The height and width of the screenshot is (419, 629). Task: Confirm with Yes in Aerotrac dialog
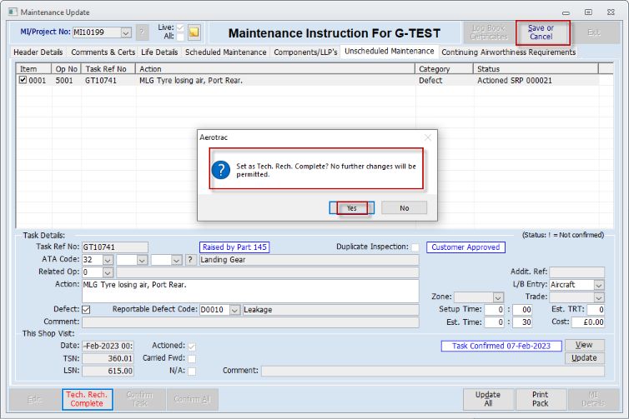(x=352, y=208)
